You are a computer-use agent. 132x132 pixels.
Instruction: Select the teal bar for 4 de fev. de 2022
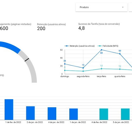(x=104, y=114)
